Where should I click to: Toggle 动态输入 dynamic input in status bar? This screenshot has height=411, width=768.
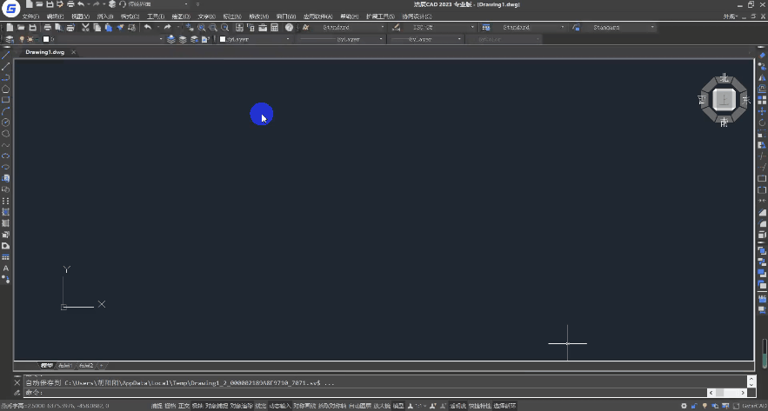[x=280, y=406]
